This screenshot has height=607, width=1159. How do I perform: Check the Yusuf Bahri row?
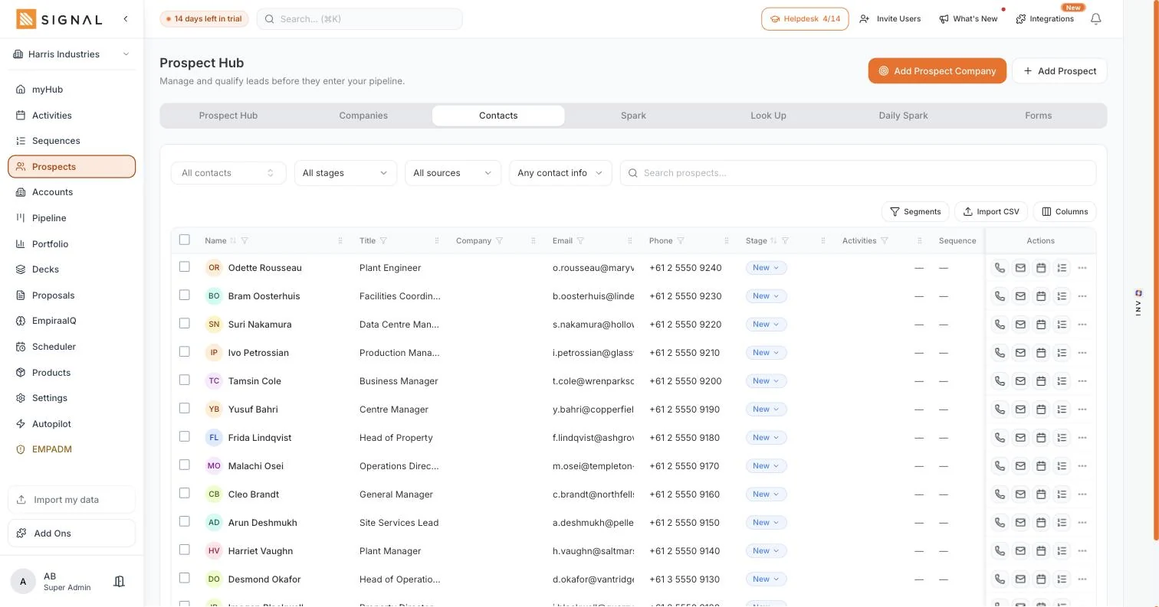[184, 409]
